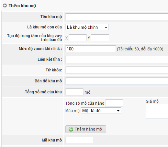Click the Giá mộ text area
The height and width of the screenshot is (147, 168).
point(157,111)
